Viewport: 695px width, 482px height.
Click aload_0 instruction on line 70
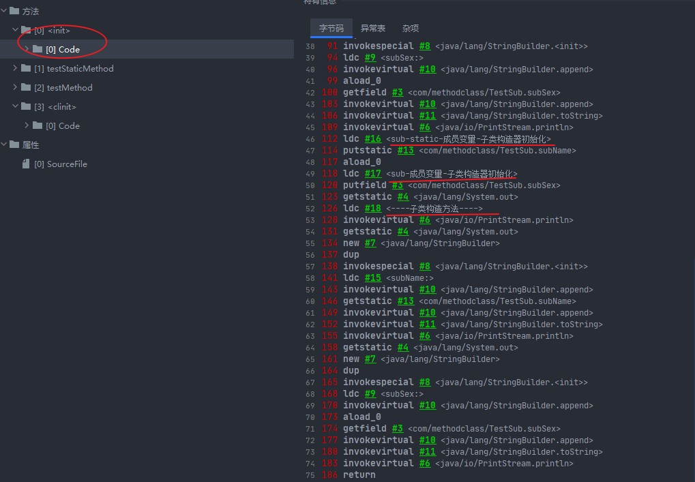pos(361,417)
